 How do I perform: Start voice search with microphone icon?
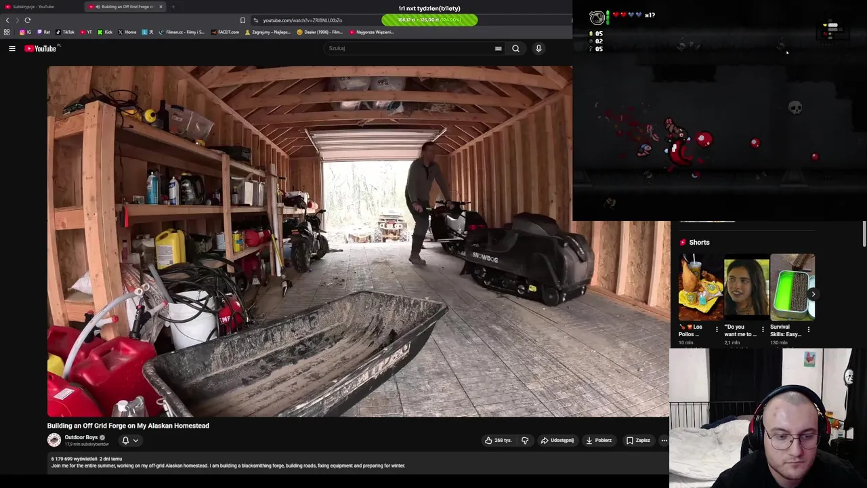coord(538,48)
